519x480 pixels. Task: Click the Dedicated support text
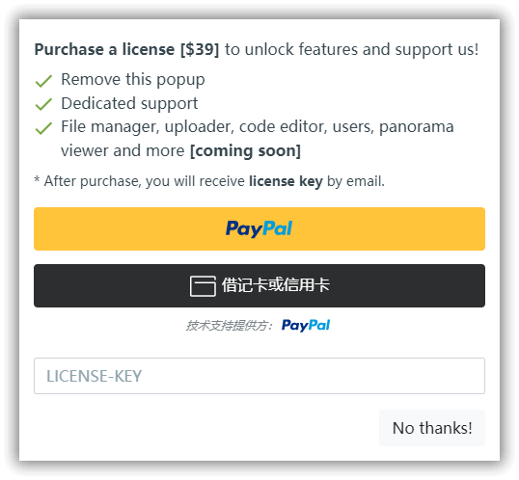(x=129, y=103)
